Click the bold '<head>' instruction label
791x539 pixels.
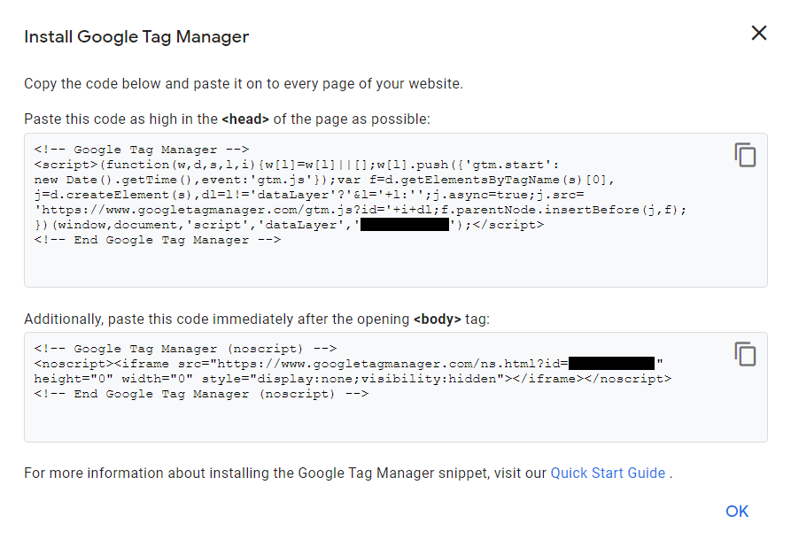(x=245, y=119)
